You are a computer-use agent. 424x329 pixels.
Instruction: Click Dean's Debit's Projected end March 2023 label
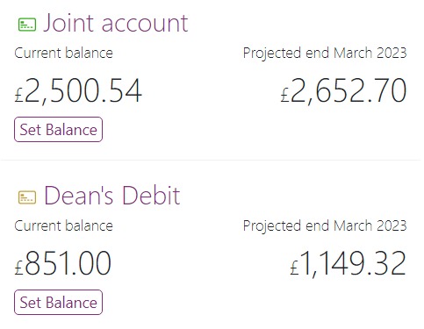(x=325, y=225)
